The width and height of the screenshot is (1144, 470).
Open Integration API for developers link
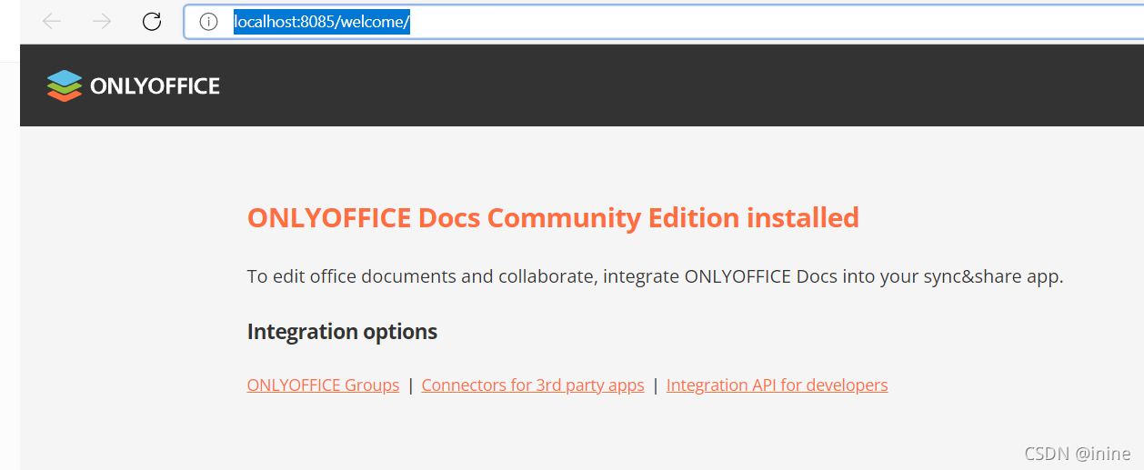point(777,385)
